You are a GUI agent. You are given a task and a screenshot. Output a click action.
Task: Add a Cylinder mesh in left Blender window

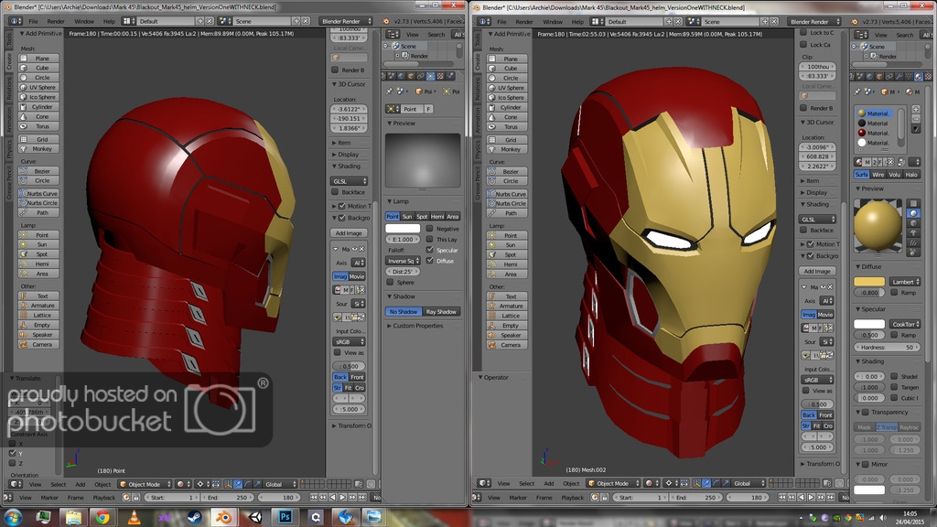[38, 107]
